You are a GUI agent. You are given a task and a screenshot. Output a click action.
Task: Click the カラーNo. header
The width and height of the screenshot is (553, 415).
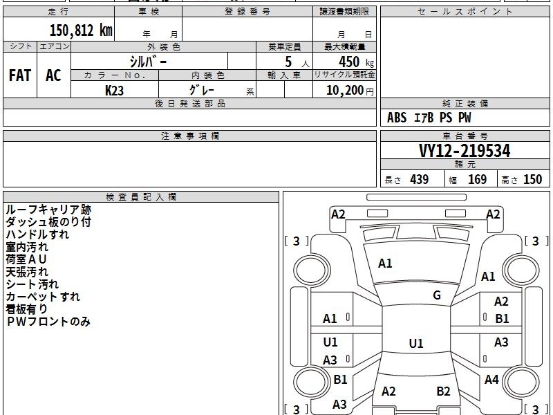[x=115, y=75]
